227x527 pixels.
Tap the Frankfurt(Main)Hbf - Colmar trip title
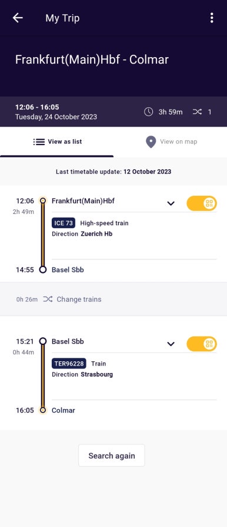(x=92, y=60)
